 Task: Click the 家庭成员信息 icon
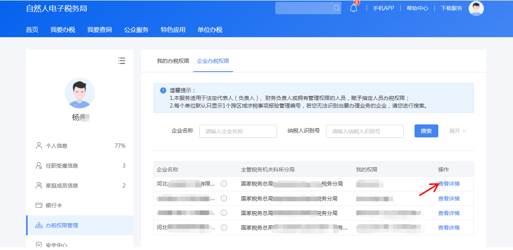pos(39,185)
